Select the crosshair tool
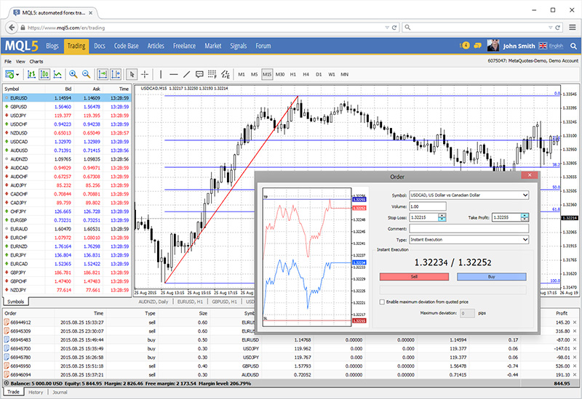The width and height of the screenshot is (582, 399). click(x=145, y=74)
